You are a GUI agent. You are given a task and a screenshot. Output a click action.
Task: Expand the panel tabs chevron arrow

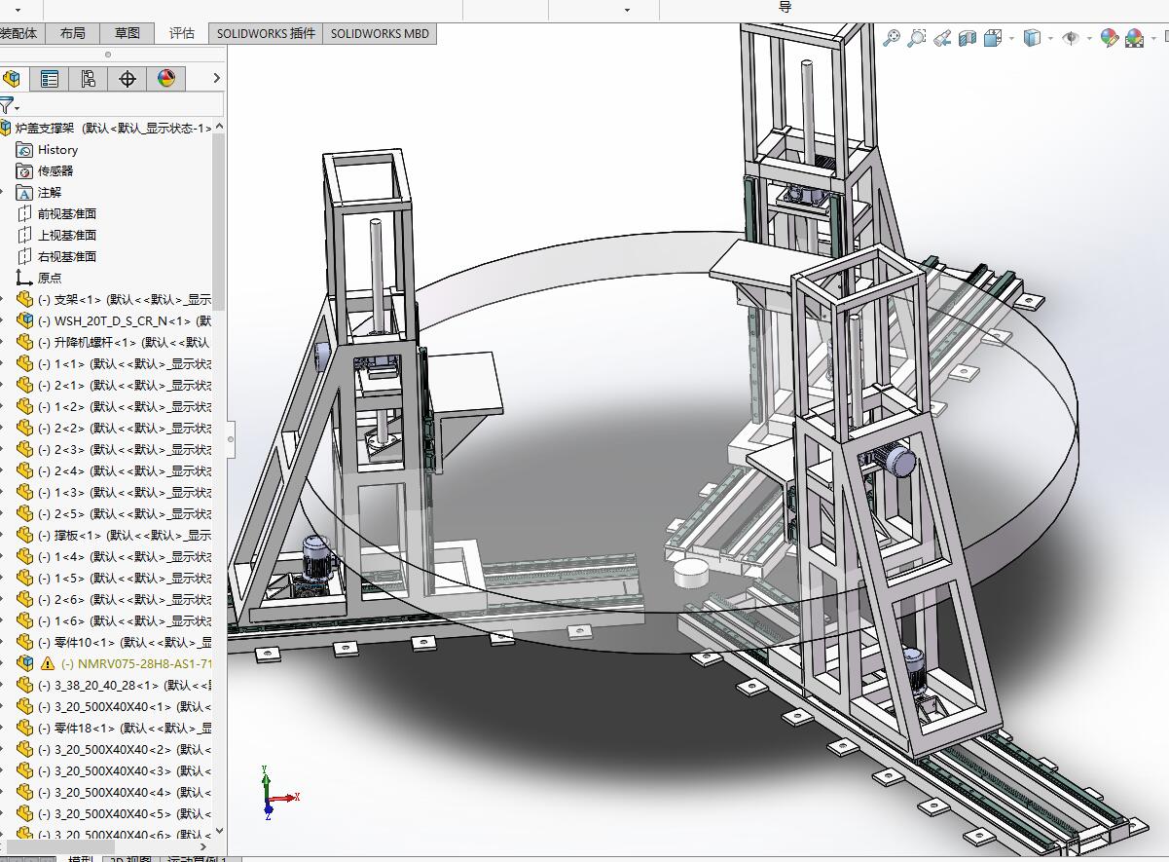216,78
